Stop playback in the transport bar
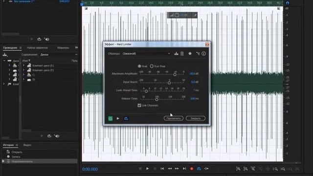The width and height of the screenshot is (313, 176). (140, 169)
